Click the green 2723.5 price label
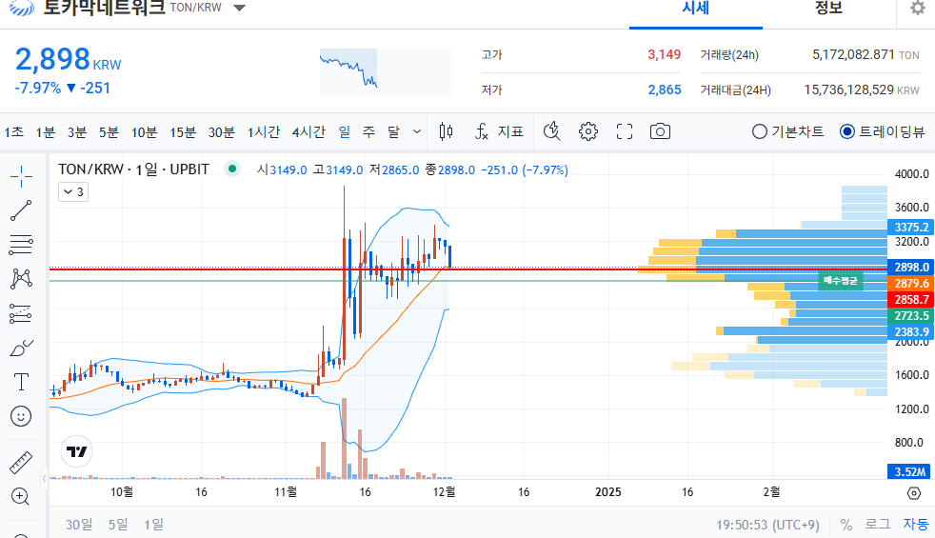The width and height of the screenshot is (935, 538). (911, 315)
